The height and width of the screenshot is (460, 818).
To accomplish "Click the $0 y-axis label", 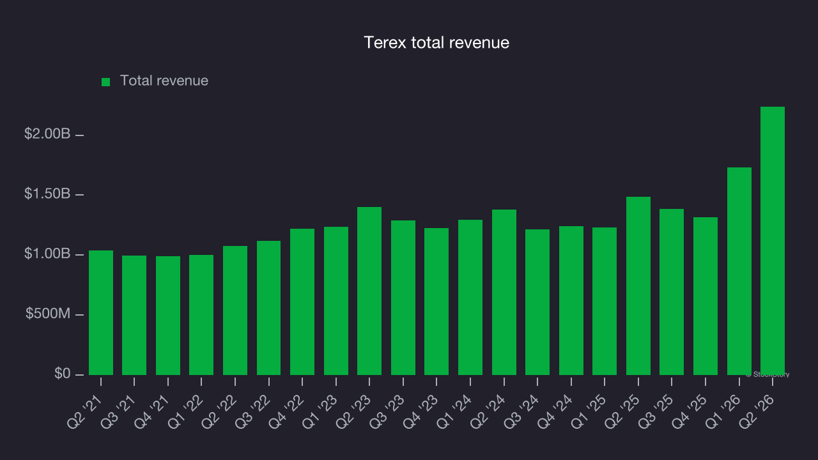I will [62, 373].
